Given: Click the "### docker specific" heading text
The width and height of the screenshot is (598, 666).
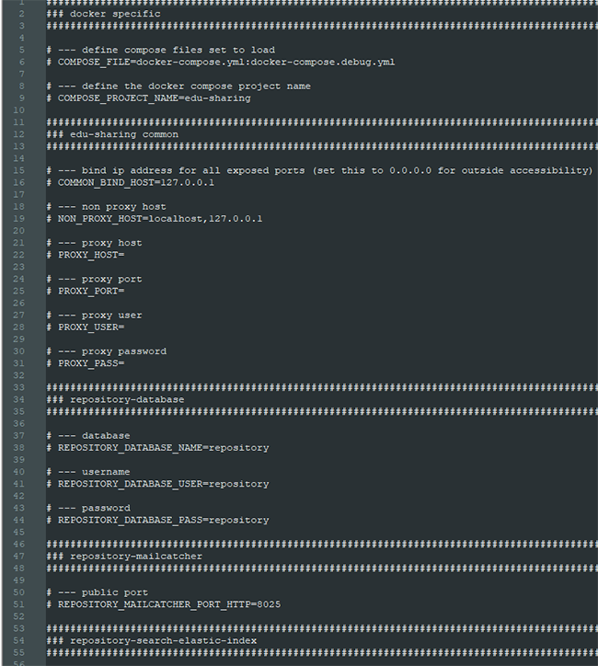Looking at the screenshot, I should pyautogui.click(x=102, y=14).
